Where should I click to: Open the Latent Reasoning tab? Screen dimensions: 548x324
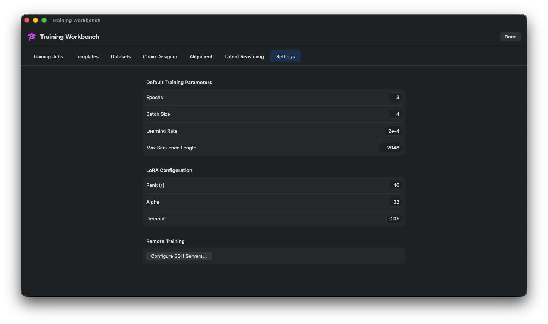coord(244,56)
